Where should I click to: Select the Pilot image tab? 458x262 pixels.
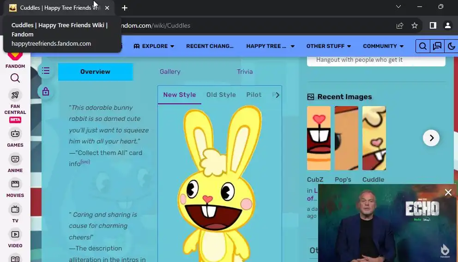254,95
